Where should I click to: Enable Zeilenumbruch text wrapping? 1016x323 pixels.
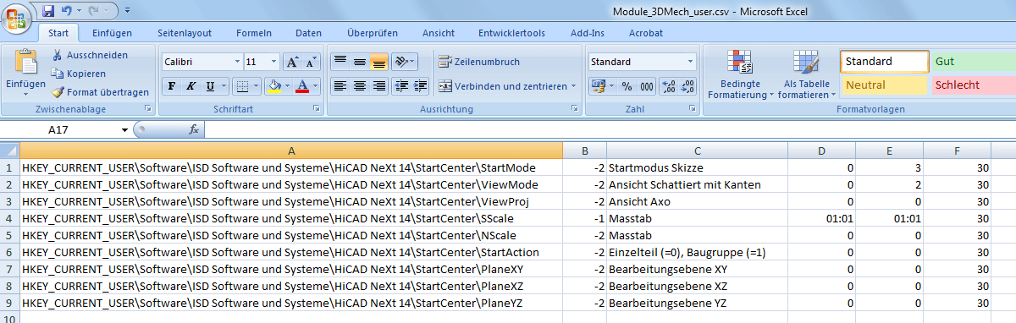pos(479,62)
